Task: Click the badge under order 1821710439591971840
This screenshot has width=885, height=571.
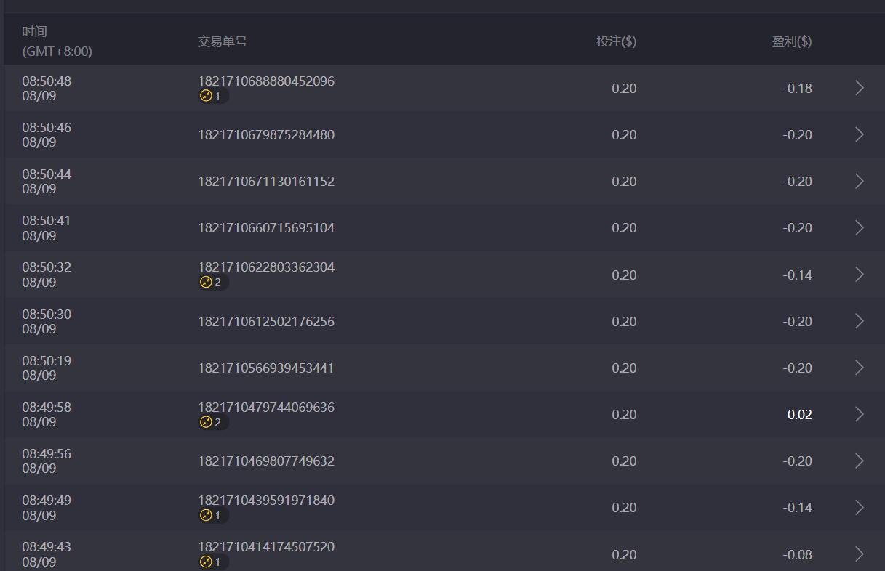Action: pos(212,516)
